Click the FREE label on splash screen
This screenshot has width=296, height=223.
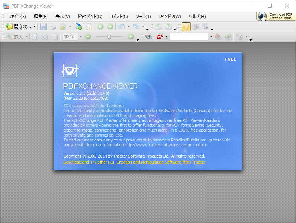(x=230, y=59)
